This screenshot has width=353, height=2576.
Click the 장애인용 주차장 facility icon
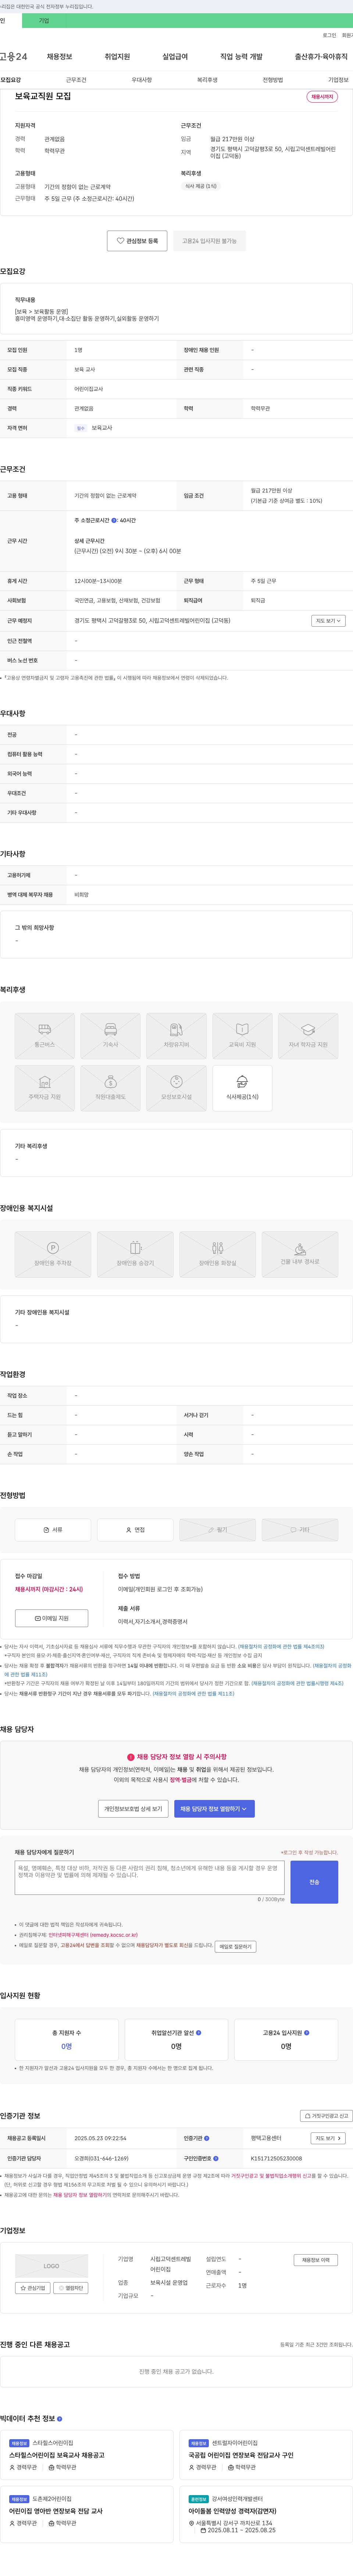tap(53, 1254)
